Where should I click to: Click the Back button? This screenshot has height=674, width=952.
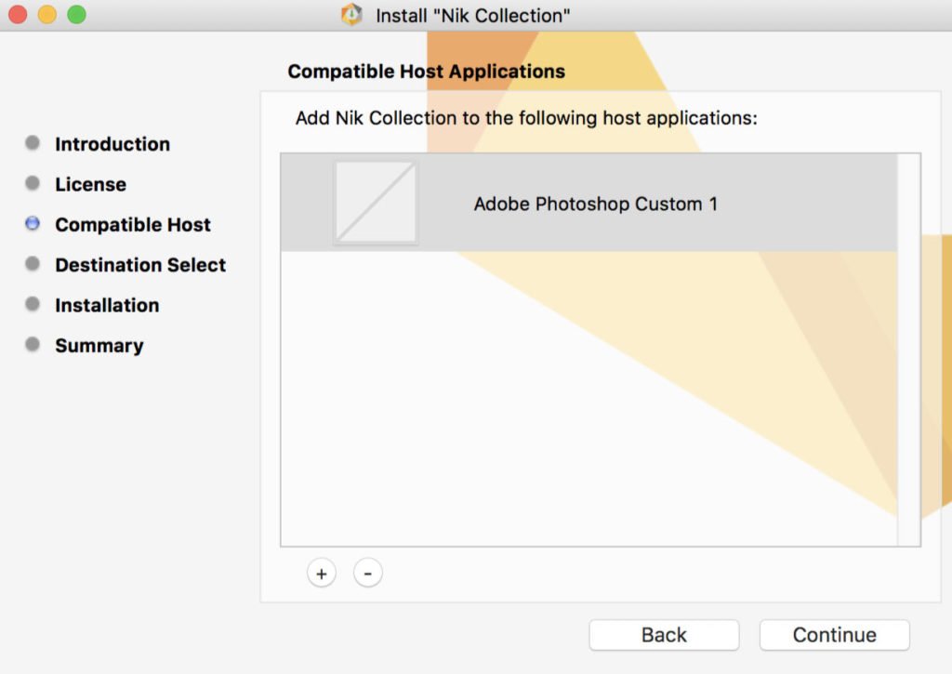(664, 635)
